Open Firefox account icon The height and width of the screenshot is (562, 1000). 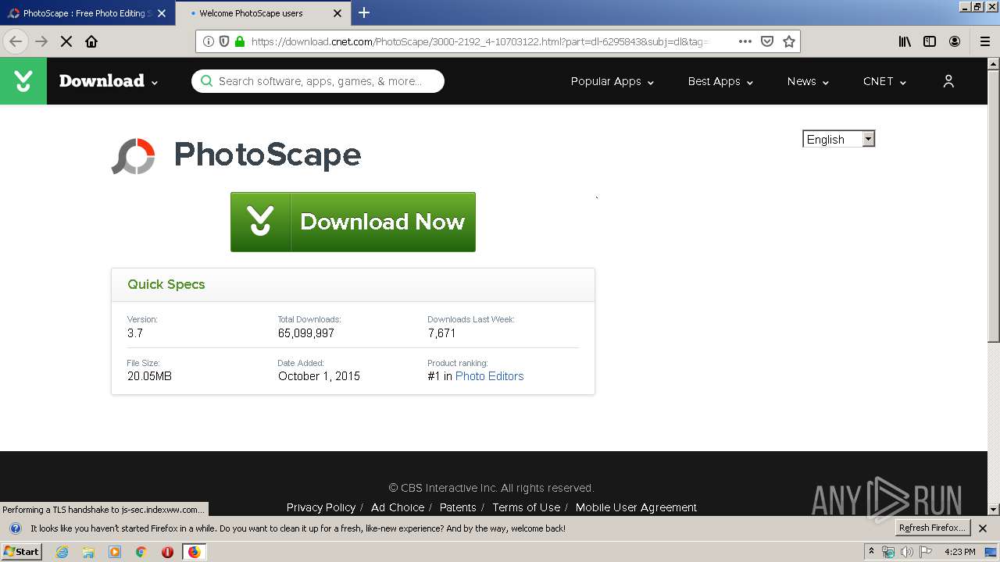click(x=955, y=41)
